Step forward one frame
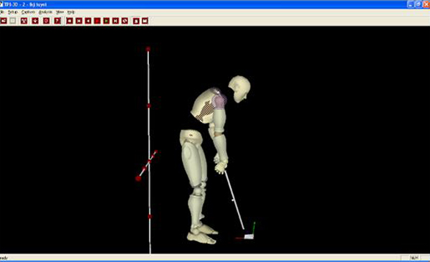This screenshot has height=262, width=430. tap(115, 21)
